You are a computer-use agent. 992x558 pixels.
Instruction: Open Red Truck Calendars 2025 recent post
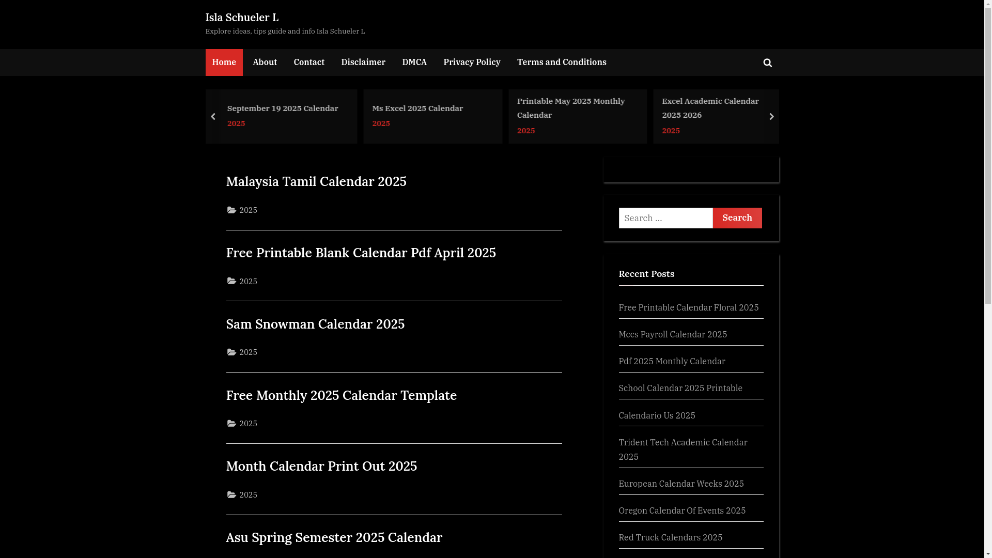671,537
